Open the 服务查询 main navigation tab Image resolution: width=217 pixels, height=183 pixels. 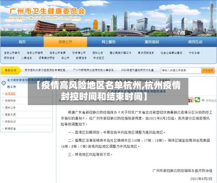(151, 42)
